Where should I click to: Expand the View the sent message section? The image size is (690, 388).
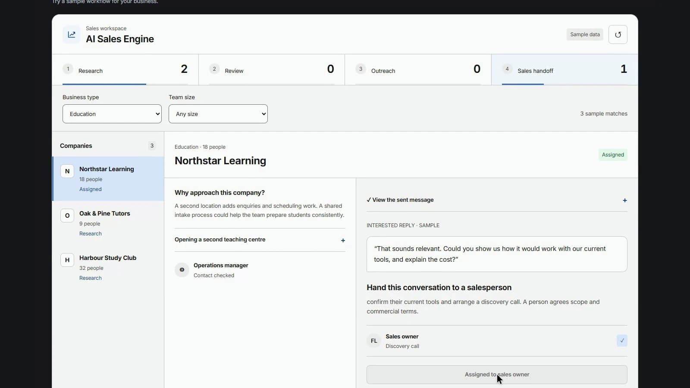point(497,200)
